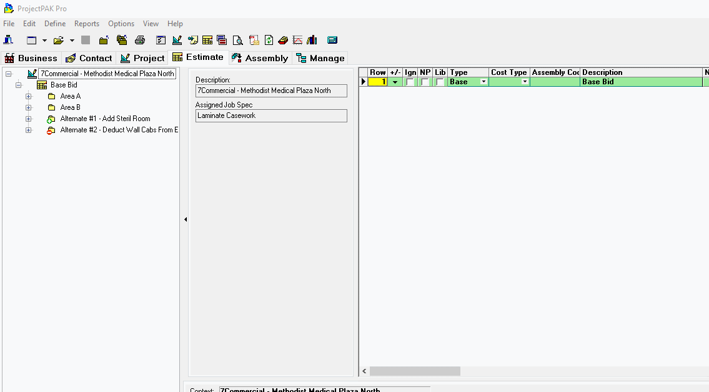The width and height of the screenshot is (709, 392).
Task: Click the Description column header
Action: 641,72
